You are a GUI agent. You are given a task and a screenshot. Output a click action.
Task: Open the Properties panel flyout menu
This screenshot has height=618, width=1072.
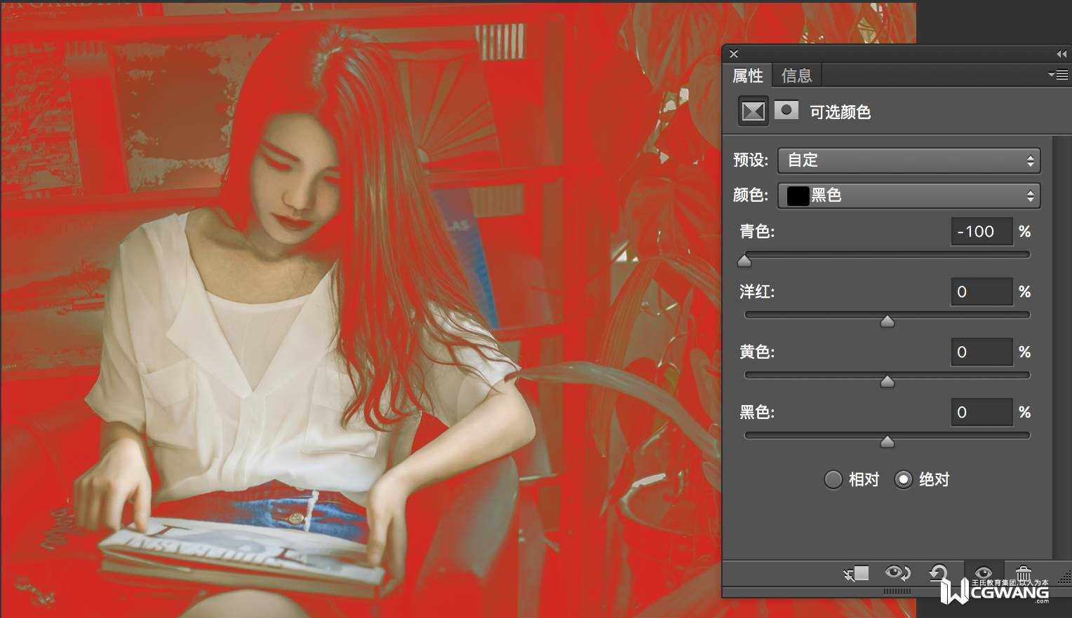(1058, 74)
